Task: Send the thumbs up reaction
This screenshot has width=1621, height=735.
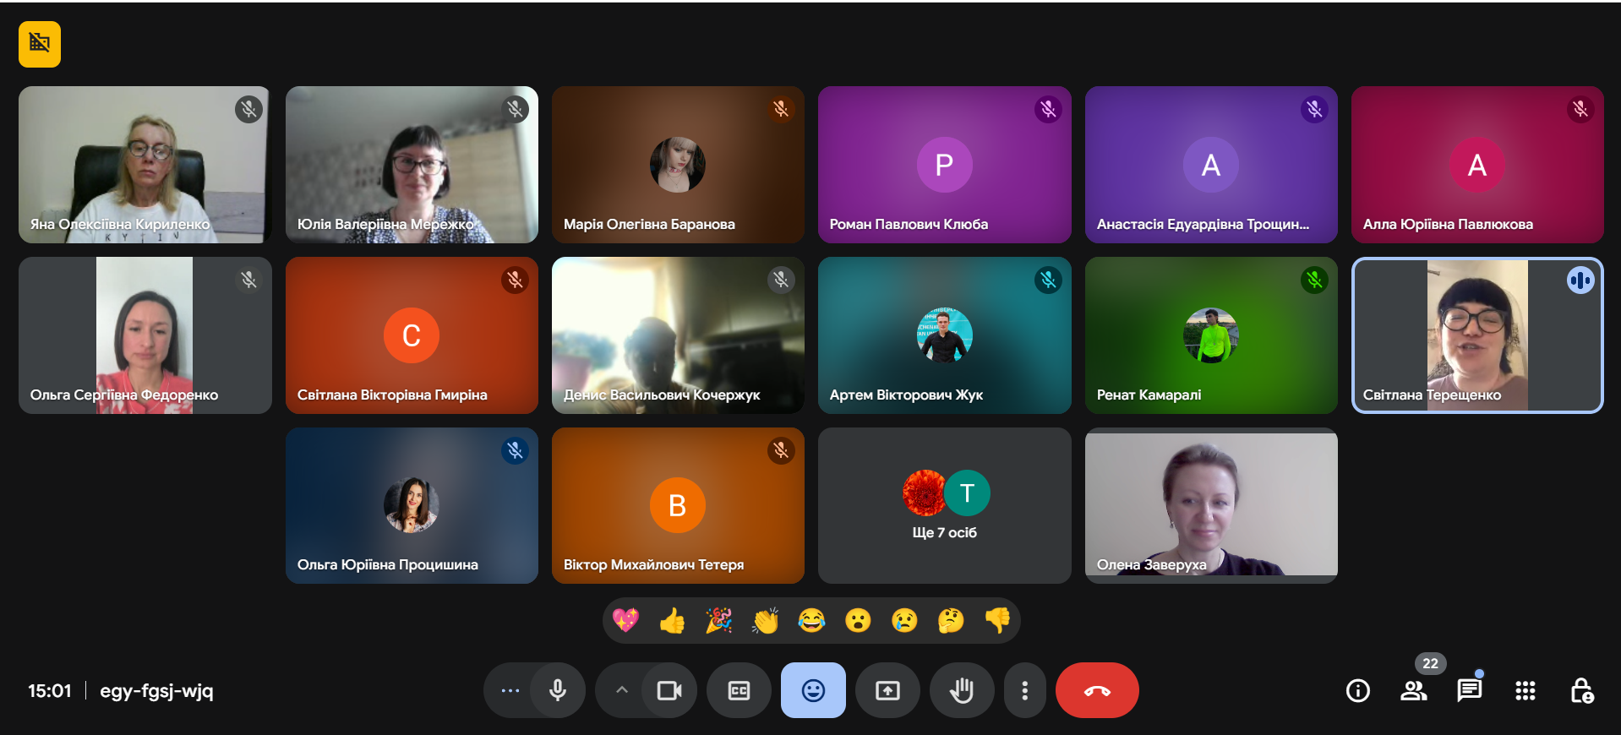Action: pyautogui.click(x=672, y=621)
